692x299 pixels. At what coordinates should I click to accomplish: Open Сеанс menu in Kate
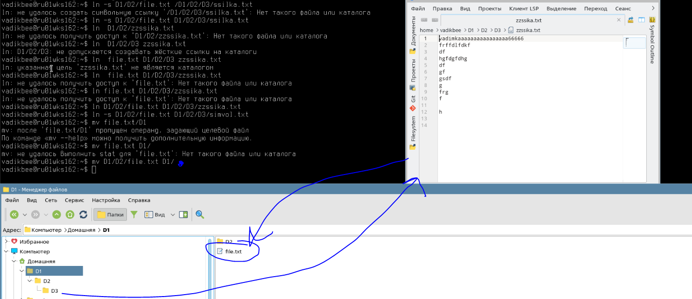coord(623,9)
